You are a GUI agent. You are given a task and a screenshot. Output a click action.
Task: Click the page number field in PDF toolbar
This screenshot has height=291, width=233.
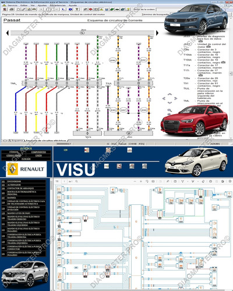point(64,182)
